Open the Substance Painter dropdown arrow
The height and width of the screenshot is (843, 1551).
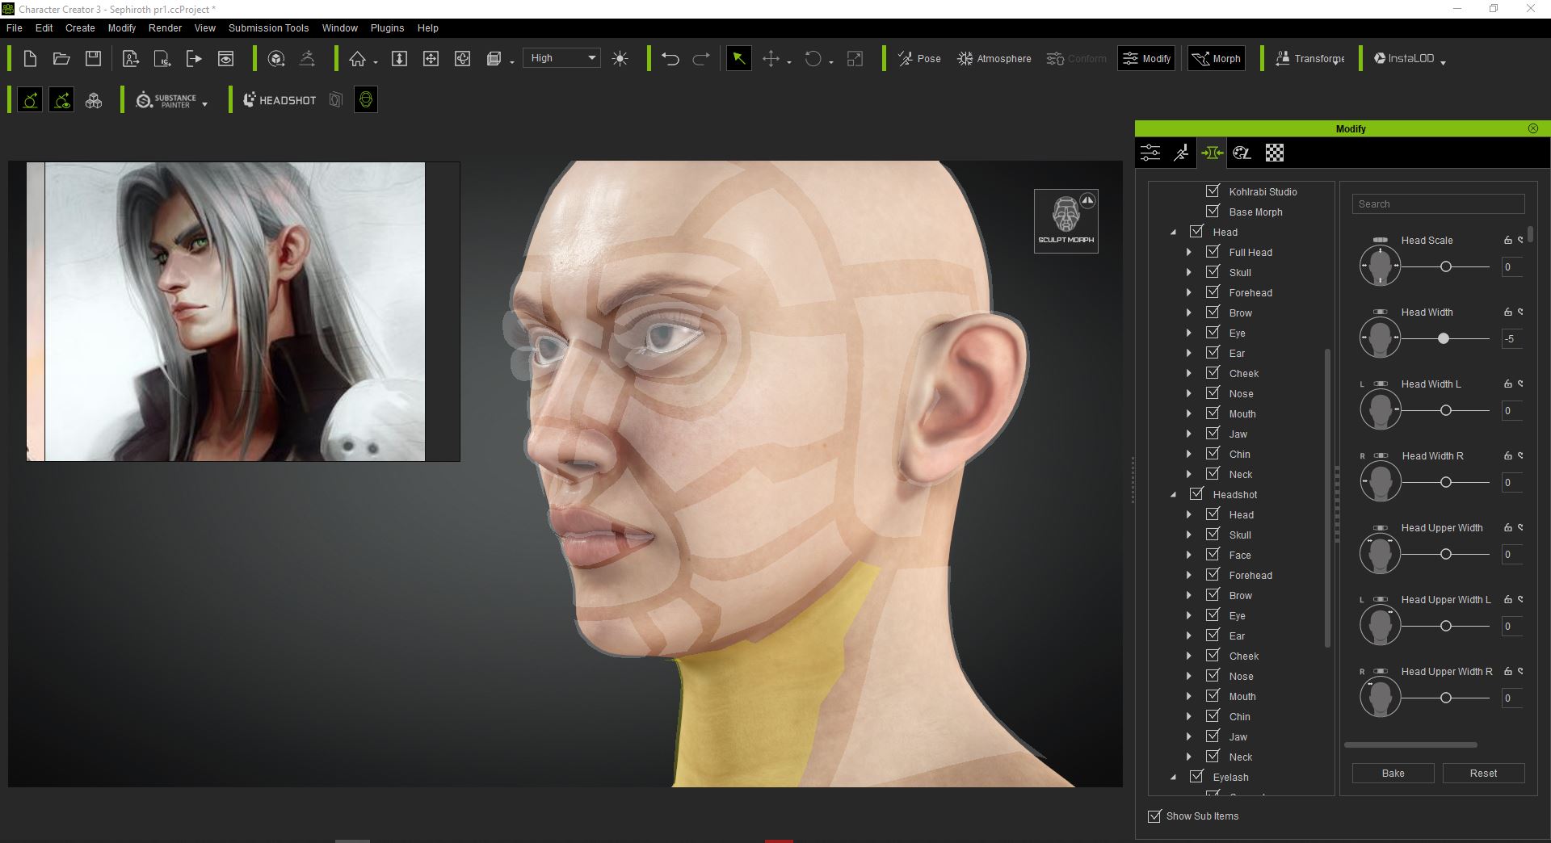tap(204, 104)
